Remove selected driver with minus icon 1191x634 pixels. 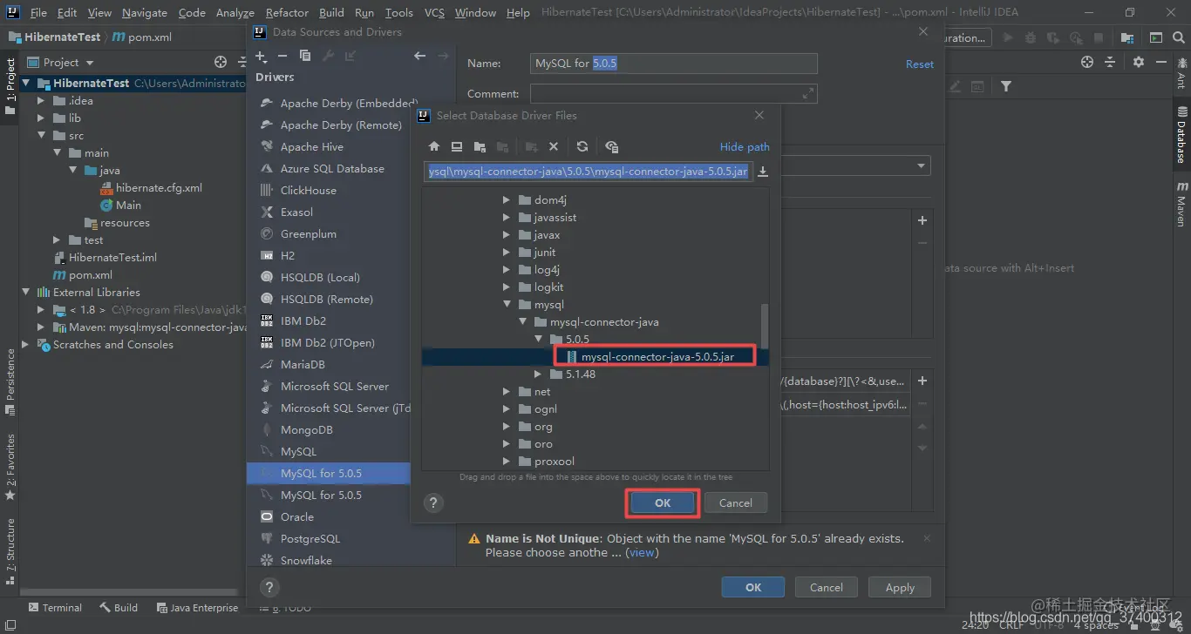coord(282,56)
